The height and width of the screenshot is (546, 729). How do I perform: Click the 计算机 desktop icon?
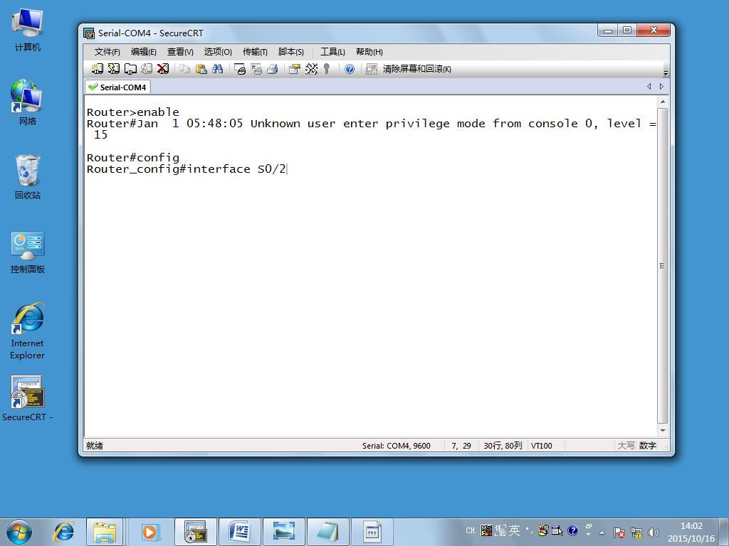[x=28, y=29]
